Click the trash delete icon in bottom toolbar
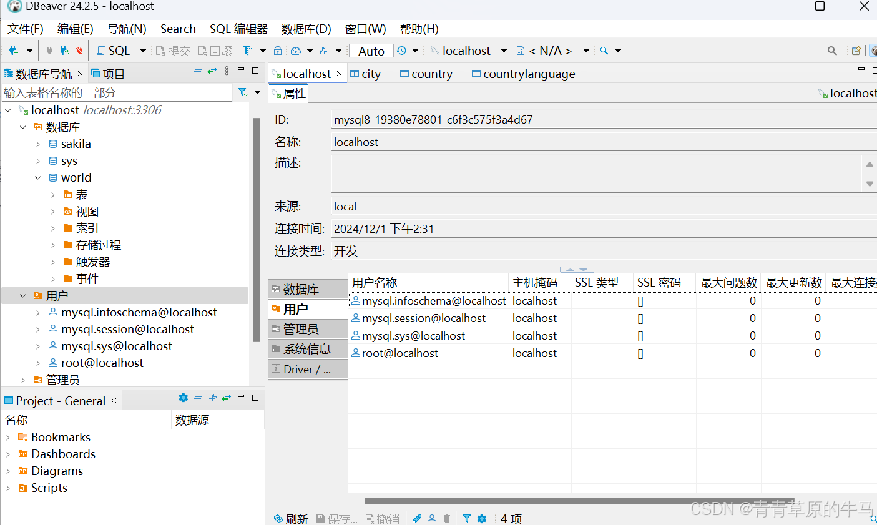Viewport: 877px width, 525px height. coord(447,519)
